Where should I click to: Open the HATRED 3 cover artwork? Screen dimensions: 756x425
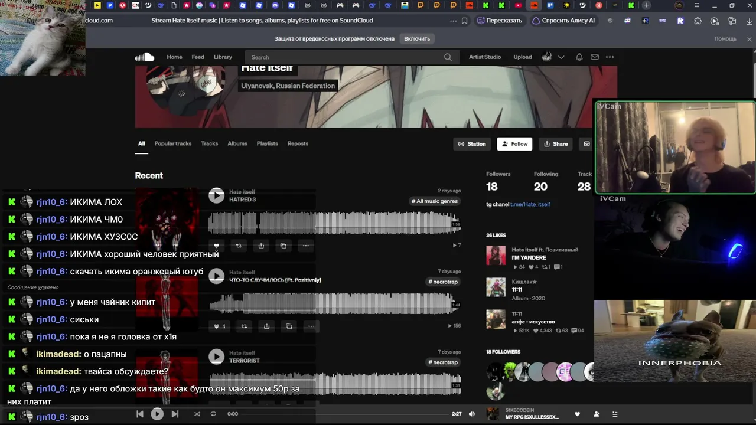click(x=167, y=220)
